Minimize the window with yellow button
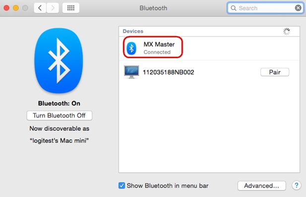The height and width of the screenshot is (197, 306). coord(16,8)
